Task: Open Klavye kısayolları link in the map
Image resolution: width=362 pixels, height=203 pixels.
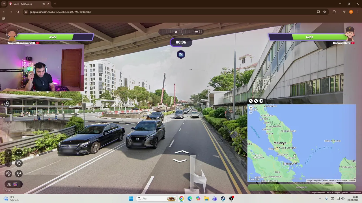Action: coord(314,180)
